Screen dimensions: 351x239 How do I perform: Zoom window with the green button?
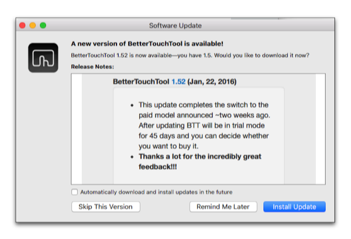pos(43,26)
